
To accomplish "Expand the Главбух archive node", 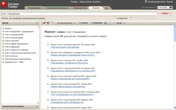I will coord(3,28).
